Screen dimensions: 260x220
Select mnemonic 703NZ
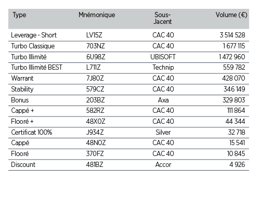(96, 46)
